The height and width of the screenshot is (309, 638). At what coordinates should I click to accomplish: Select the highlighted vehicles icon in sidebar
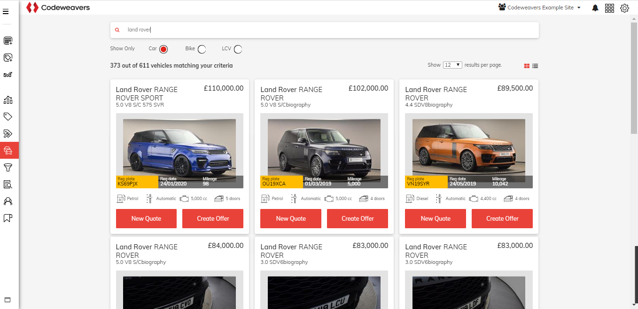pyautogui.click(x=8, y=150)
